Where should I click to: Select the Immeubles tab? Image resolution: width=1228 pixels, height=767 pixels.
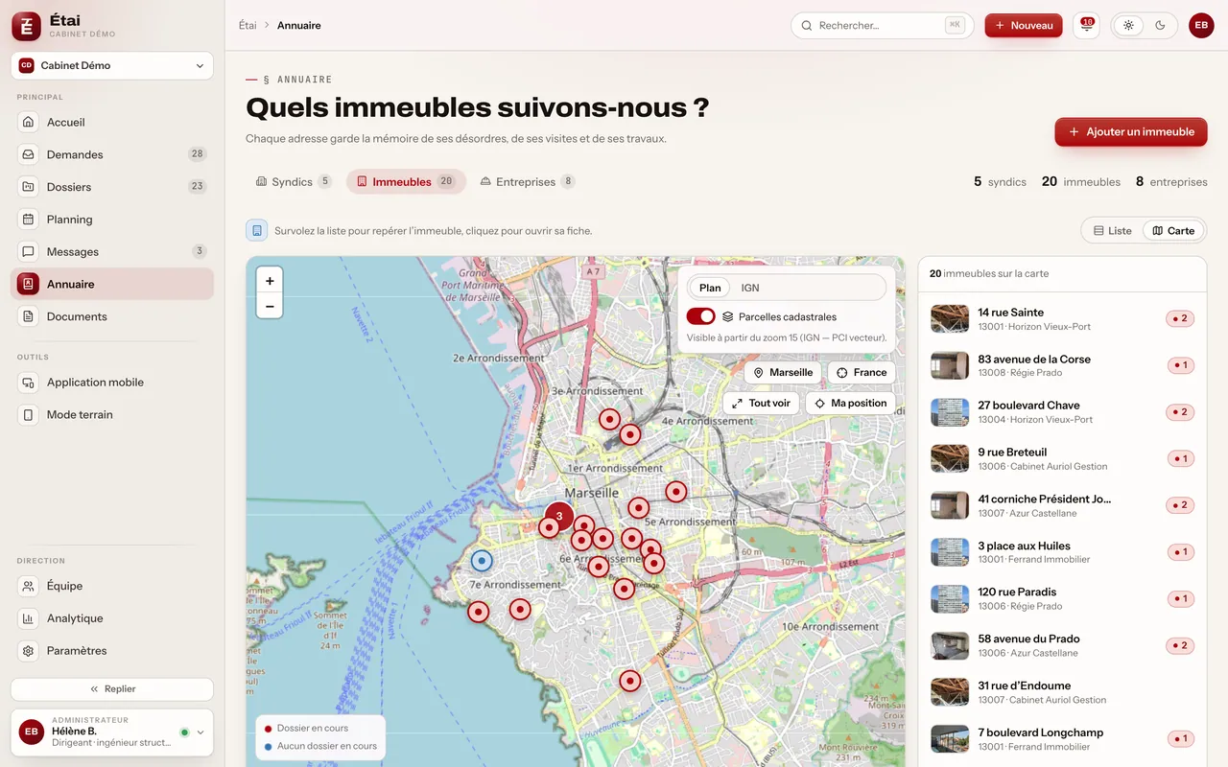[406, 181]
